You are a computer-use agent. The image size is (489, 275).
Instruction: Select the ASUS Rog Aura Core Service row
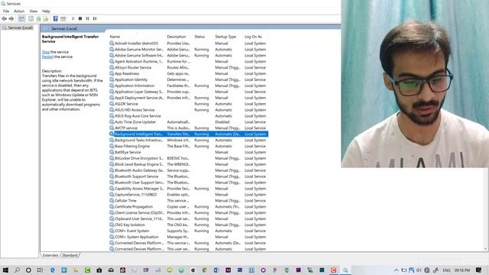[x=189, y=115]
